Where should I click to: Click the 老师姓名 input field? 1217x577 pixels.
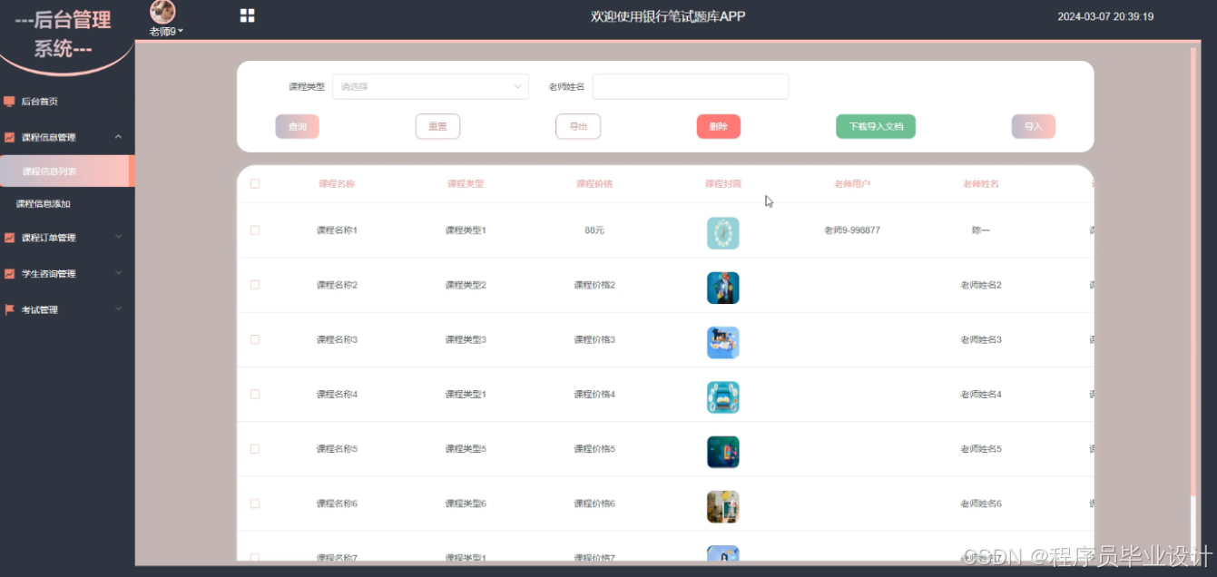pyautogui.click(x=690, y=86)
